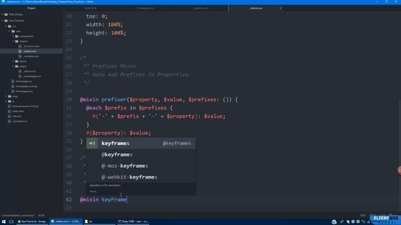Switch to the Chrome Sass Practical taskbar window
Screen dimensions: 401x225
(x=32, y=221)
